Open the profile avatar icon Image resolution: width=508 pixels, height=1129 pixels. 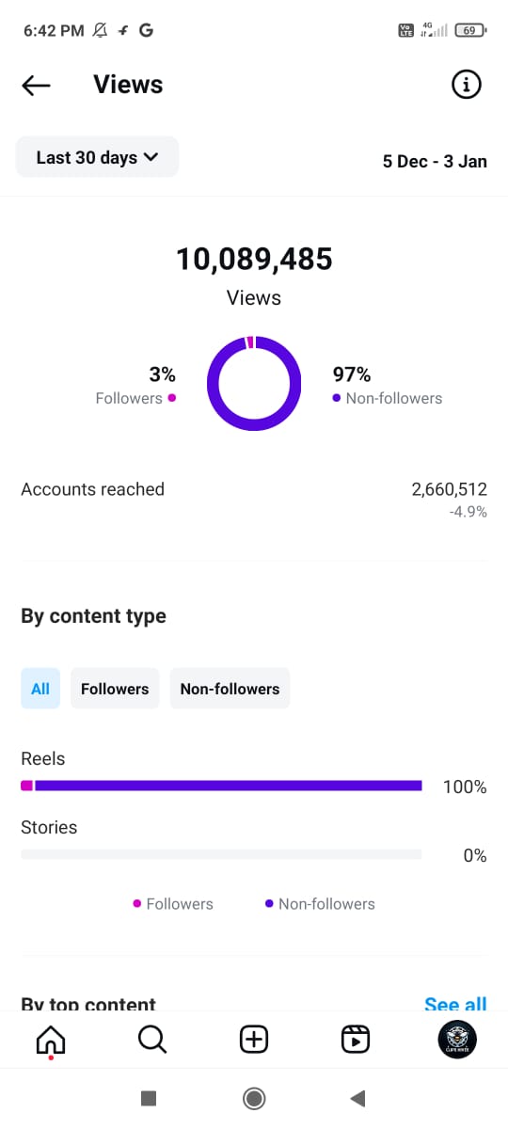(x=457, y=1040)
